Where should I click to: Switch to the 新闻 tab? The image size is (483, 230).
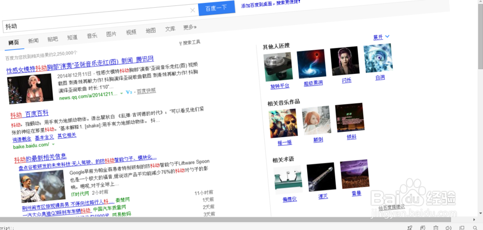pyautogui.click(x=33, y=41)
